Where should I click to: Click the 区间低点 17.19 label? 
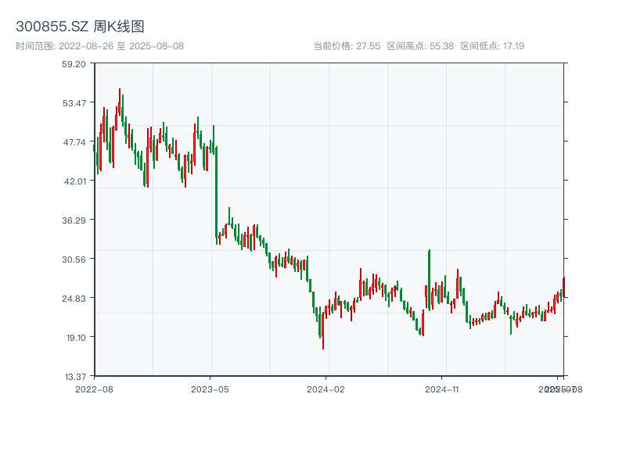[x=492, y=46]
